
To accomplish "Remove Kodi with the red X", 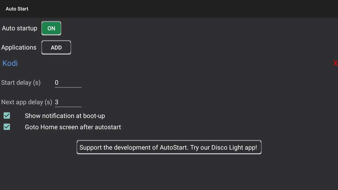I will pos(335,63).
